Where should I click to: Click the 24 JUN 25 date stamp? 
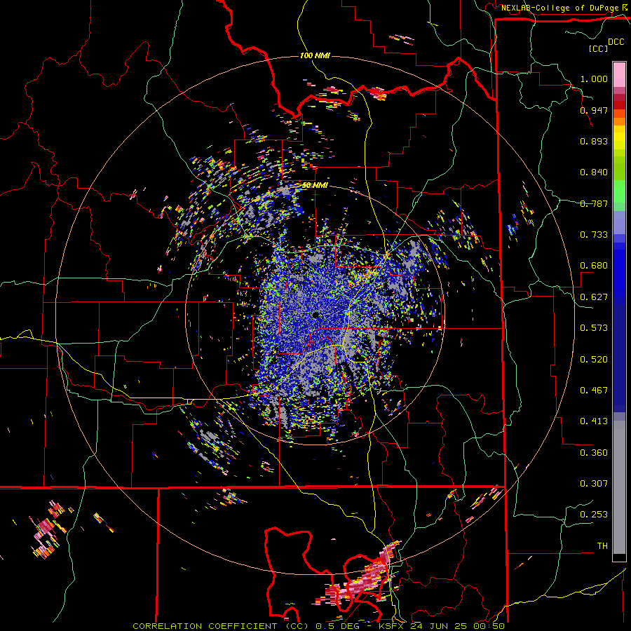click(x=439, y=626)
